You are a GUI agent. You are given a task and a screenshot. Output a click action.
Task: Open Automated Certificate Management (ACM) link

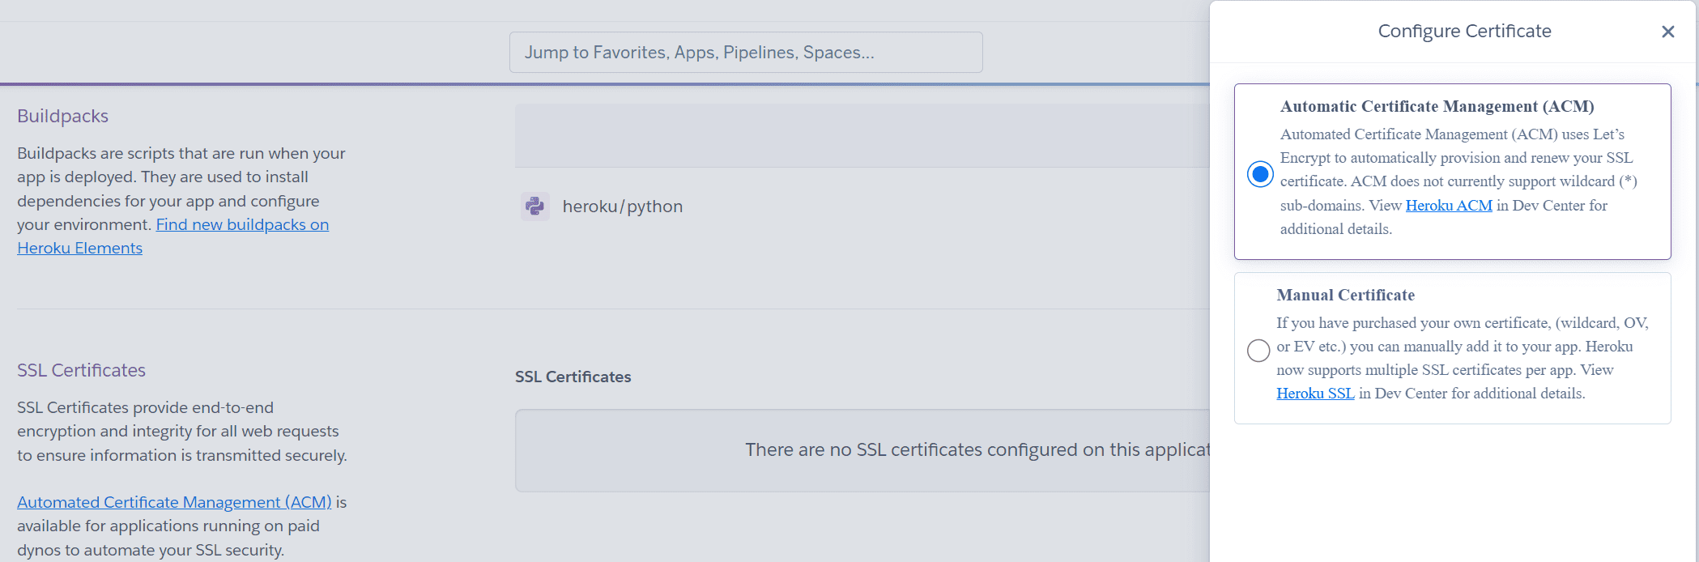point(174,502)
